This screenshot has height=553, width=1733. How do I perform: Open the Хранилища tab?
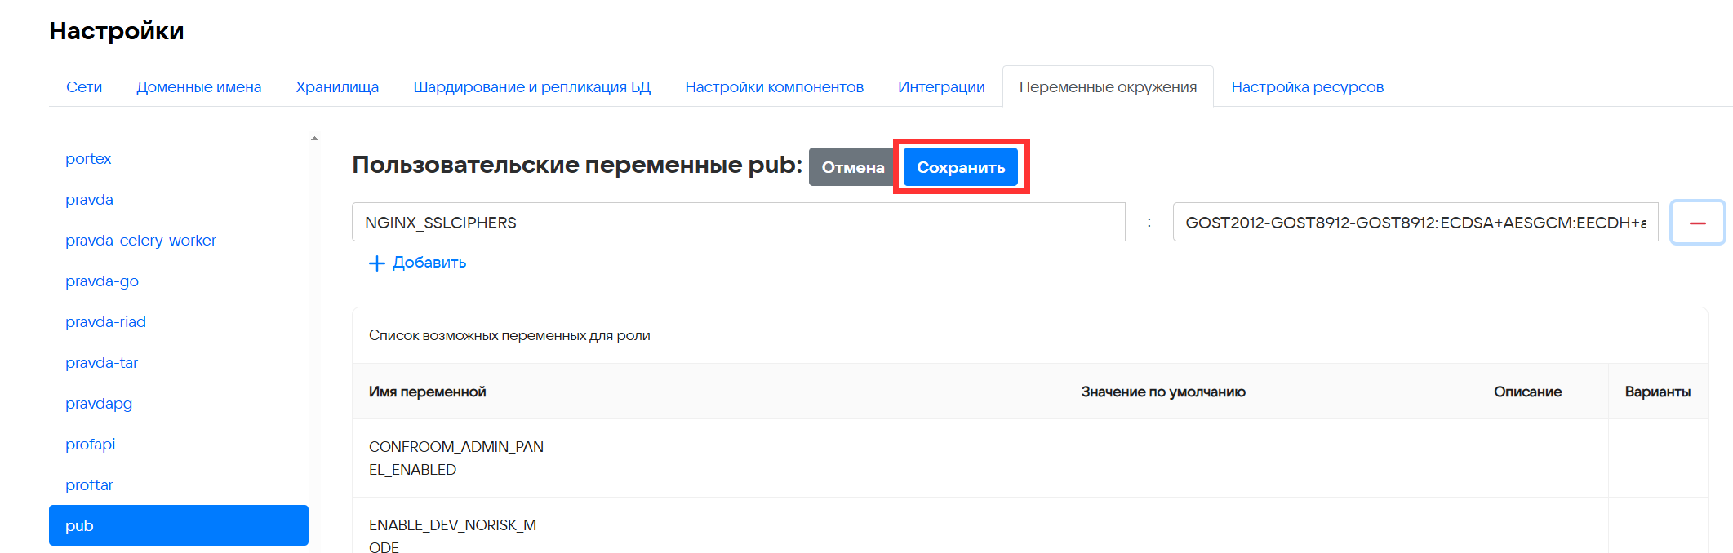coord(337,87)
